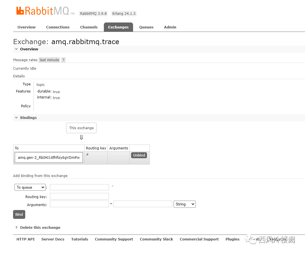
Task: Open the Commercial Support link
Action: coord(199,239)
